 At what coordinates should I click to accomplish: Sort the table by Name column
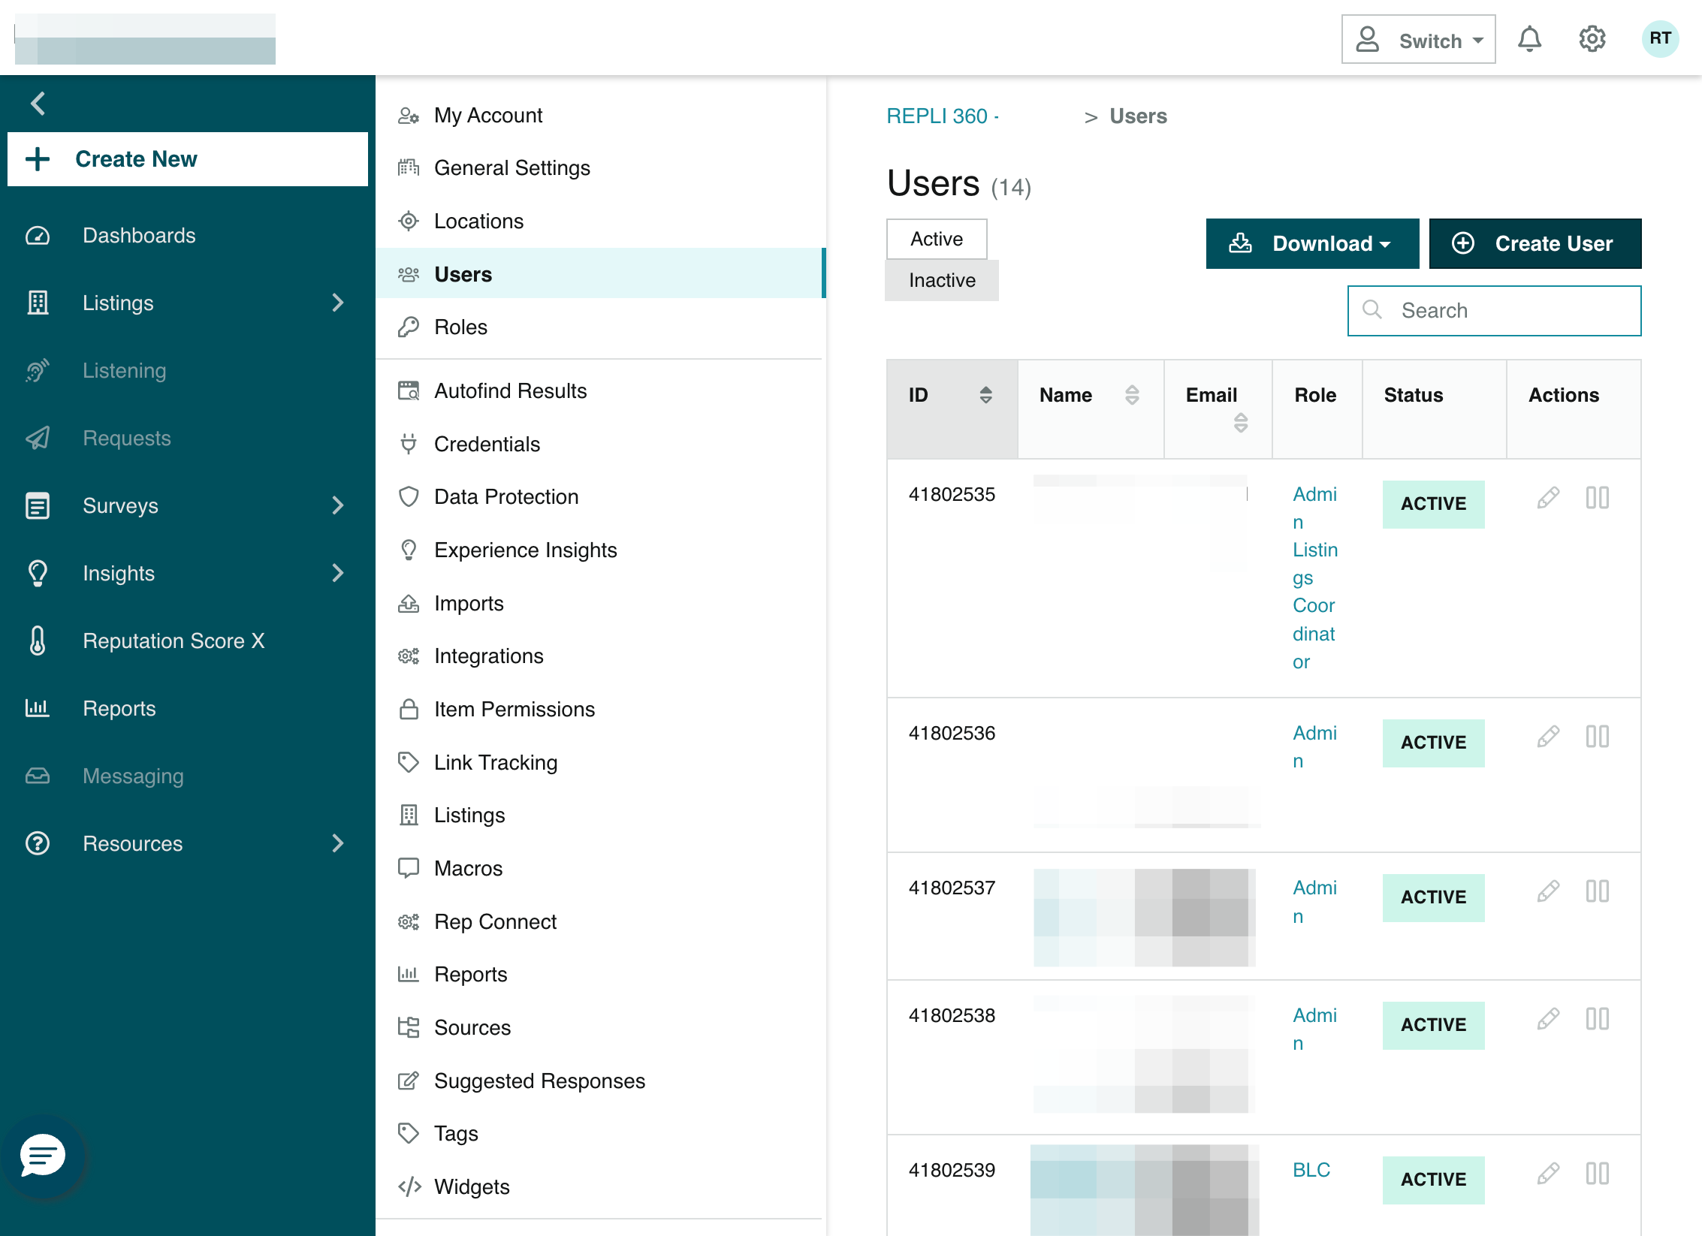coord(1132,395)
